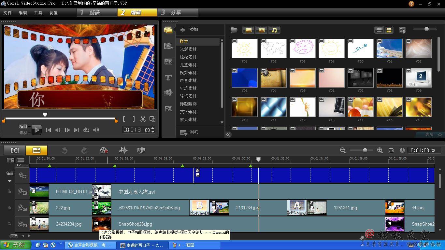Switch to Timeline view

tap(36, 150)
